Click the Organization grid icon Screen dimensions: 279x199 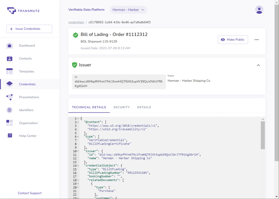coord(10,123)
